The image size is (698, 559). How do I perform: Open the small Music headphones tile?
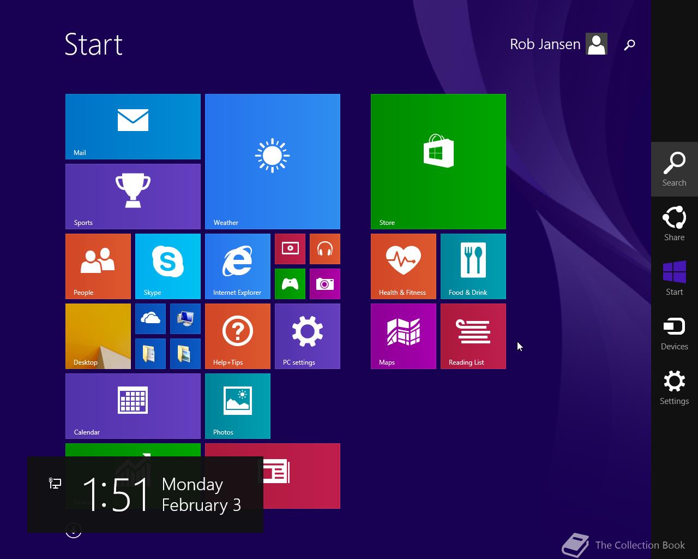[325, 249]
